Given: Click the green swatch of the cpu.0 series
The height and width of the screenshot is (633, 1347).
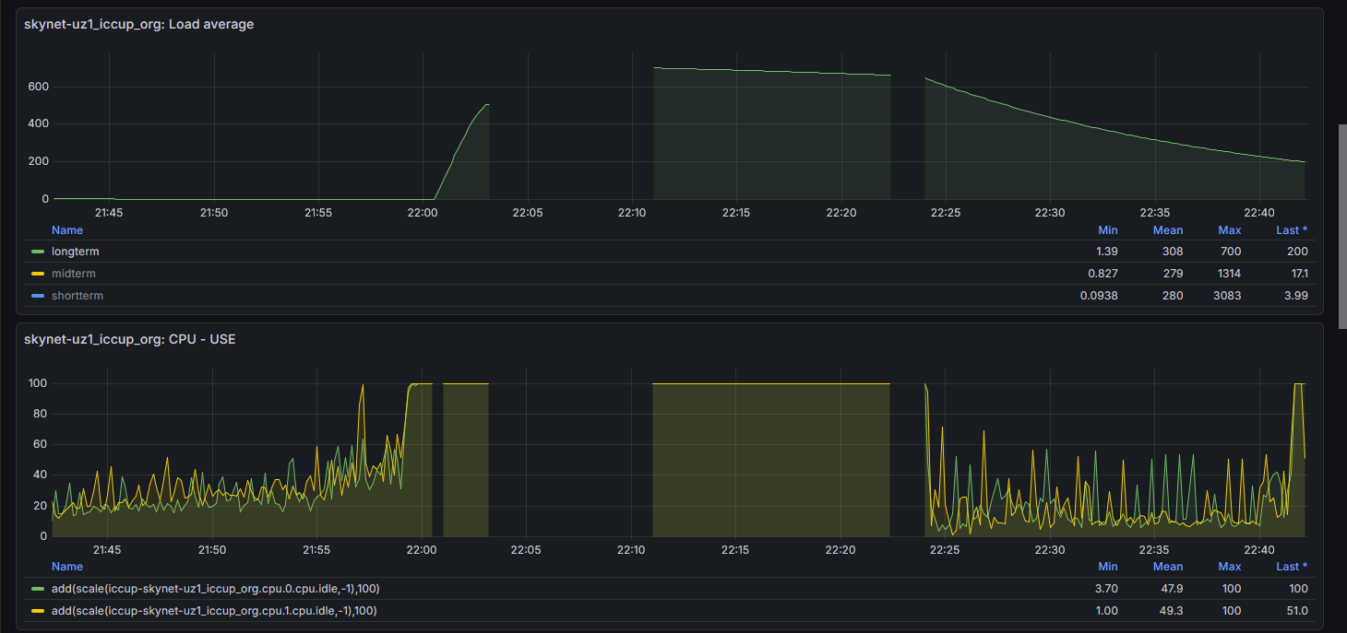Looking at the screenshot, I should click(38, 588).
